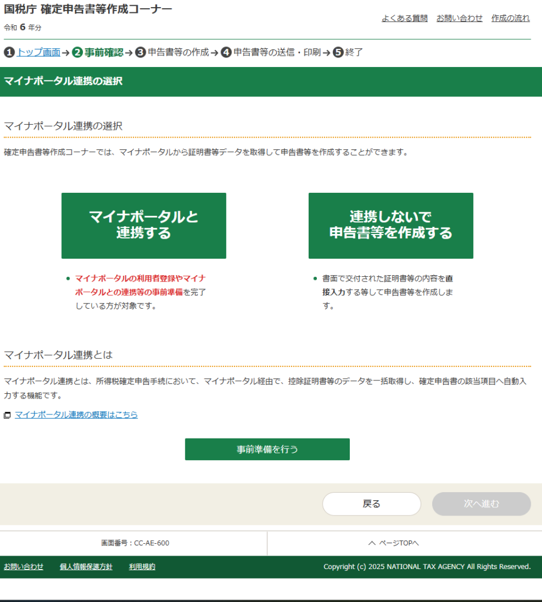Click the step 4 circle icon
Screen dimensions: 542x602
tap(226, 52)
